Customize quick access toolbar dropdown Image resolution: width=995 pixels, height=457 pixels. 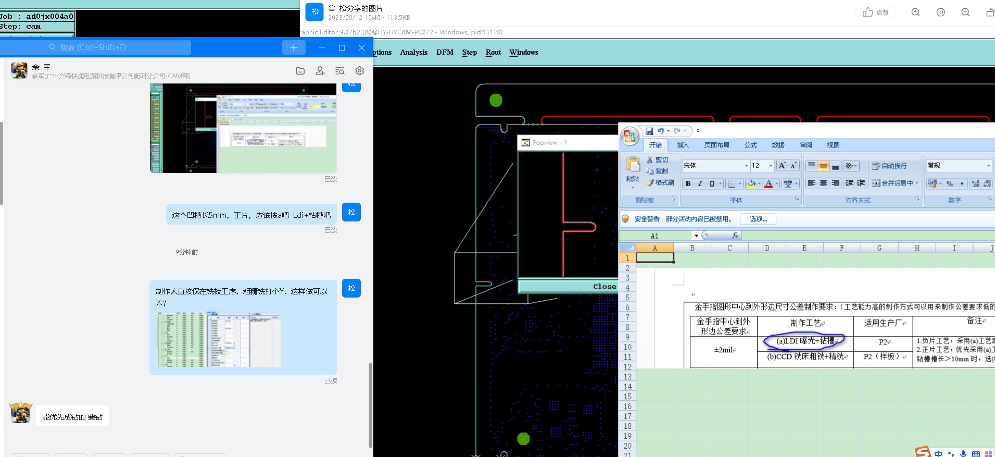coord(698,131)
